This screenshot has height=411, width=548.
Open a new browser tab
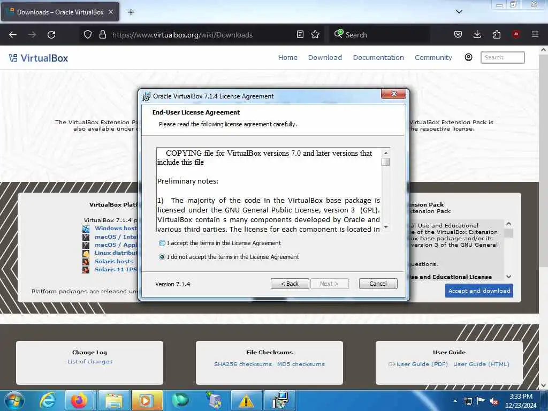pos(131,12)
